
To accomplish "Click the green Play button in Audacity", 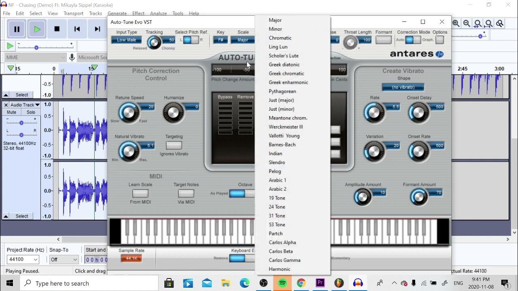I will tap(37, 29).
